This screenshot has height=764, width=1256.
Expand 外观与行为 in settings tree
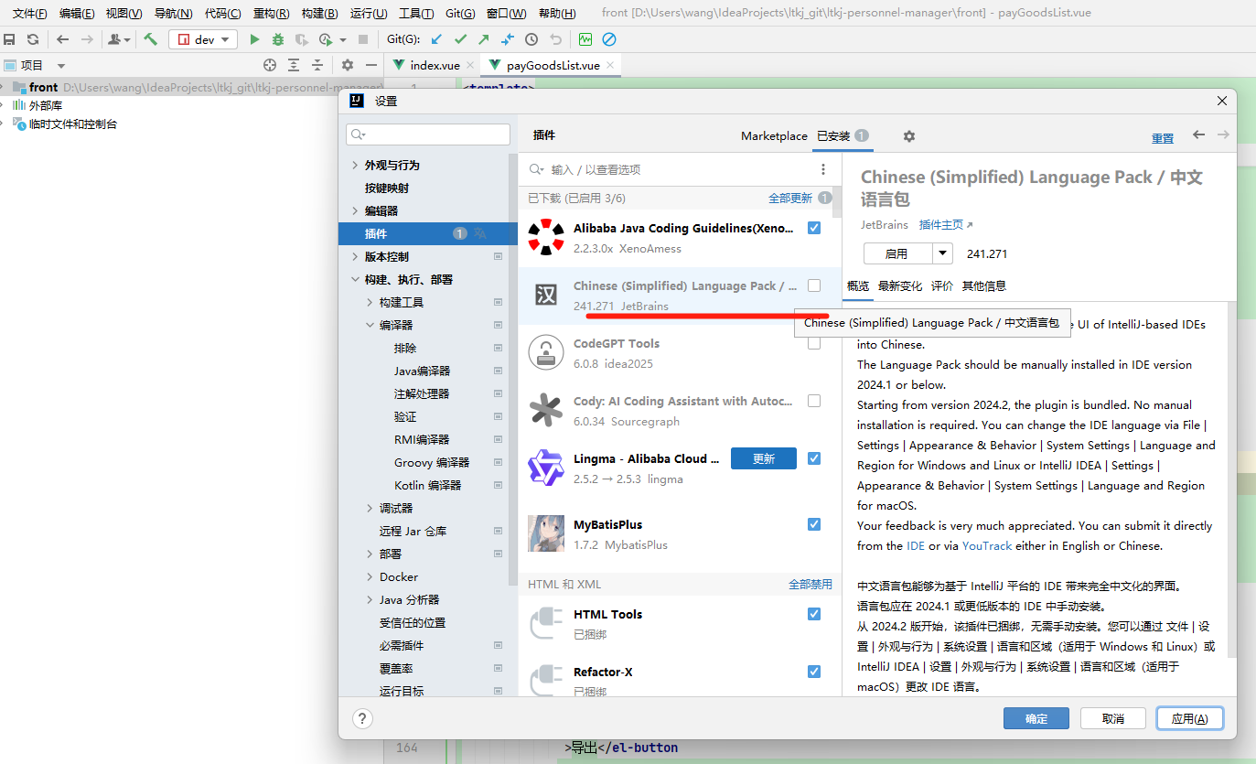point(355,166)
